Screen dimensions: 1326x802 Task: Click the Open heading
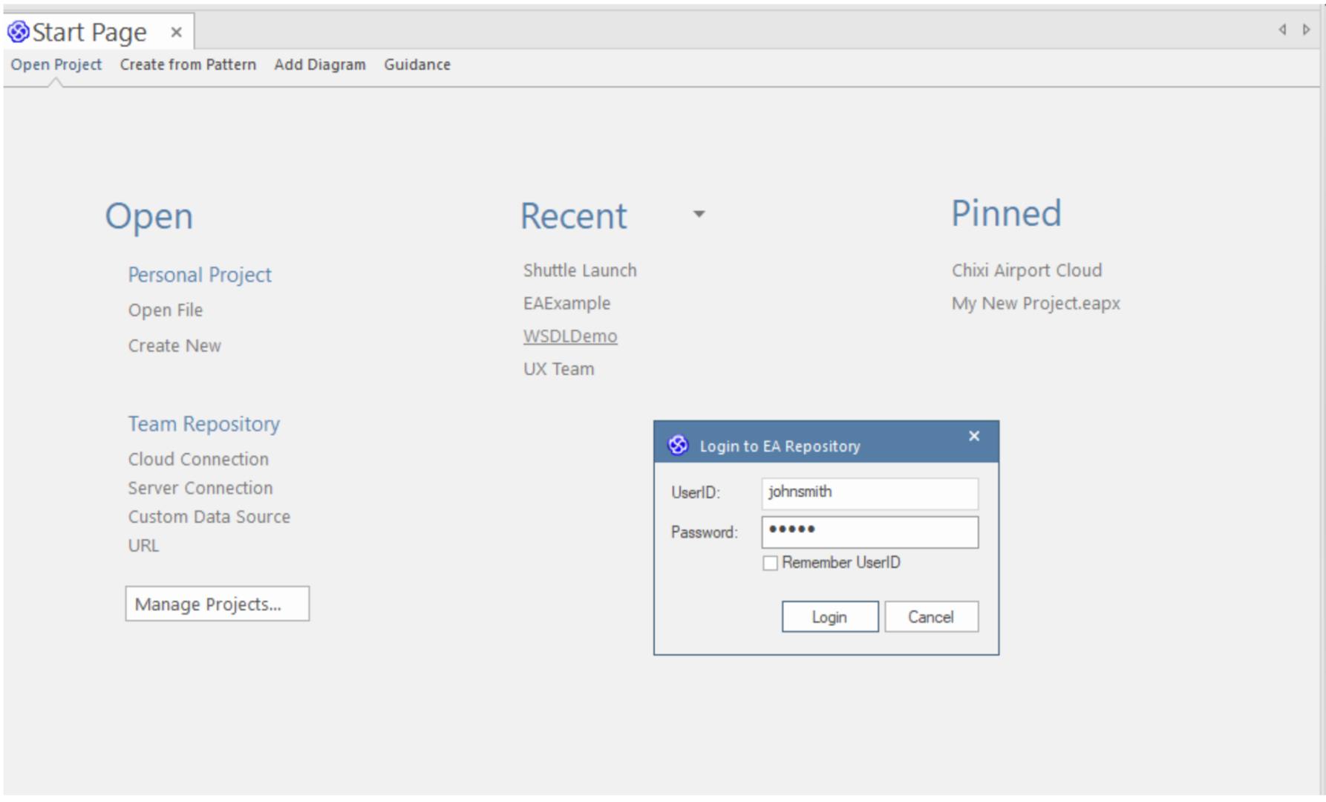point(148,217)
